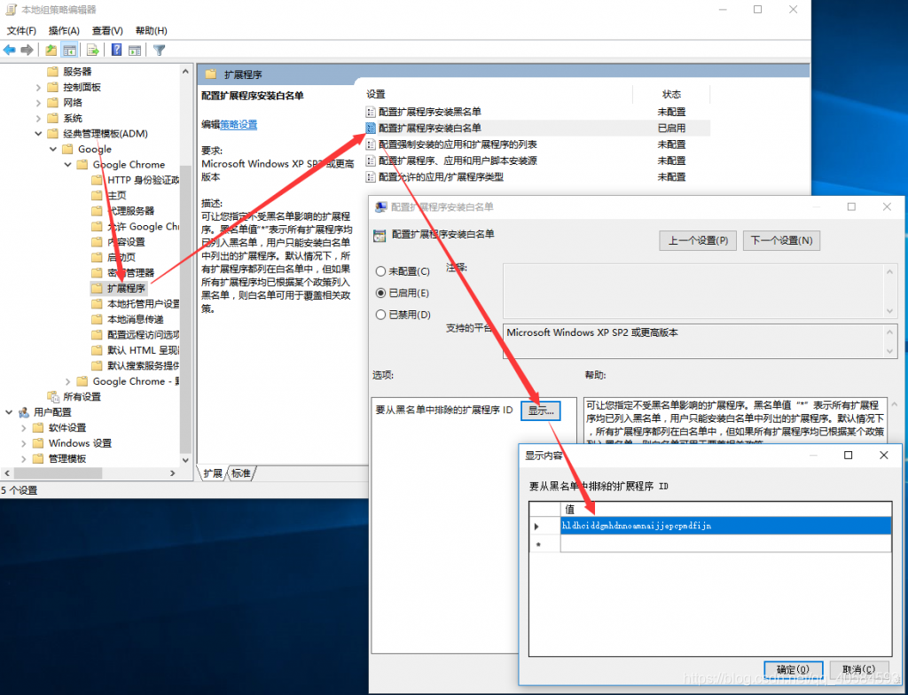Viewport: 908px width, 695px height.
Task: Toggle the show/hide console tree toolbar icon
Action: (x=69, y=51)
